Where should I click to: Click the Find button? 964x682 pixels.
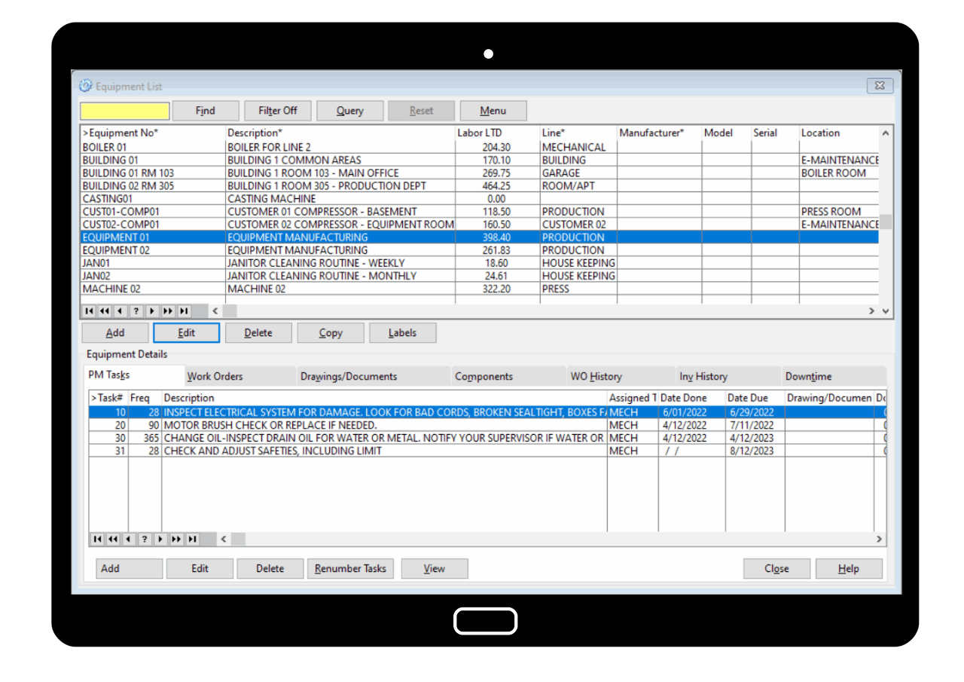(205, 110)
